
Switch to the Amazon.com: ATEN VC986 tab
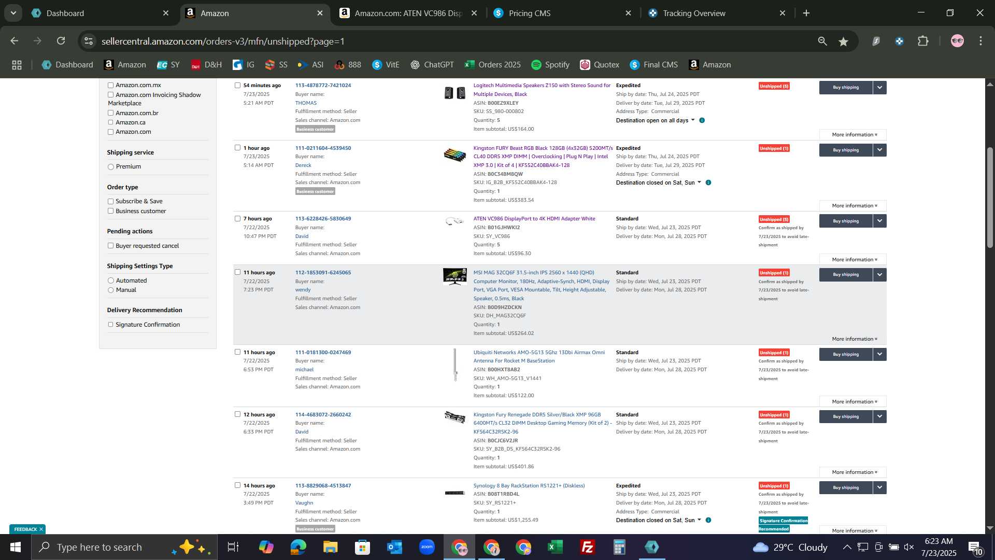point(408,13)
